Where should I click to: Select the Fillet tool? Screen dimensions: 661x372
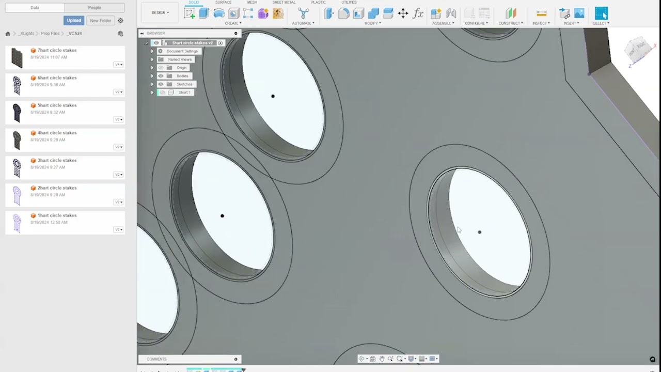point(344,13)
